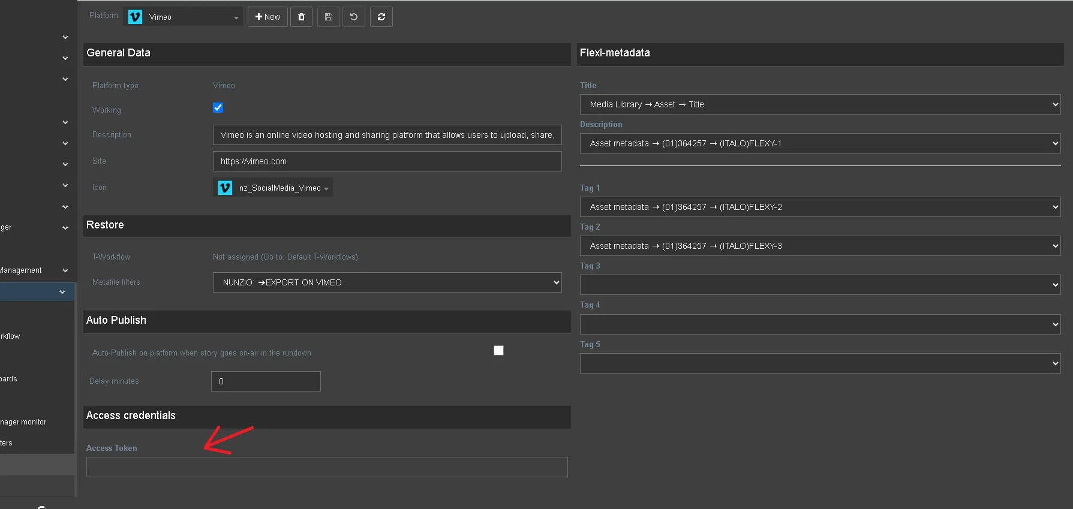Click the Vimeo logo in Platform selector

(x=136, y=17)
